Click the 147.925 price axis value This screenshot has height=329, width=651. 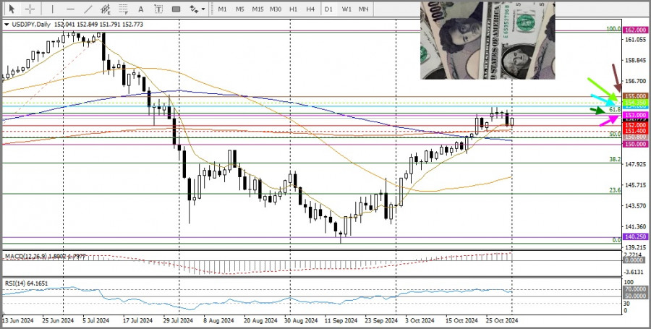coord(635,165)
